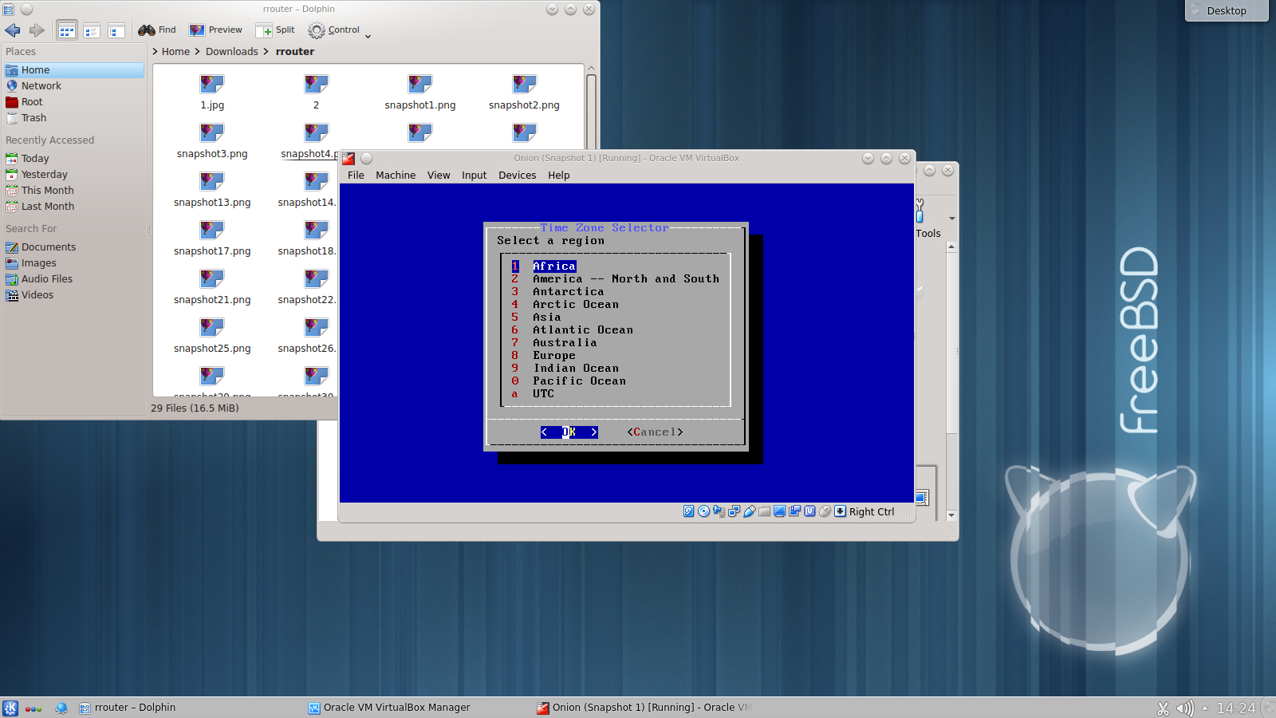Toggle Preview in Dolphin toolbar
This screenshot has width=1276, height=718.
coord(216,30)
